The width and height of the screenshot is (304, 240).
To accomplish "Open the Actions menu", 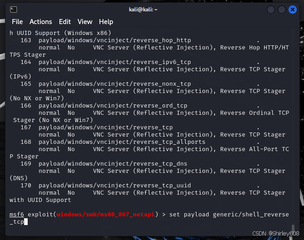I will [x=41, y=22].
